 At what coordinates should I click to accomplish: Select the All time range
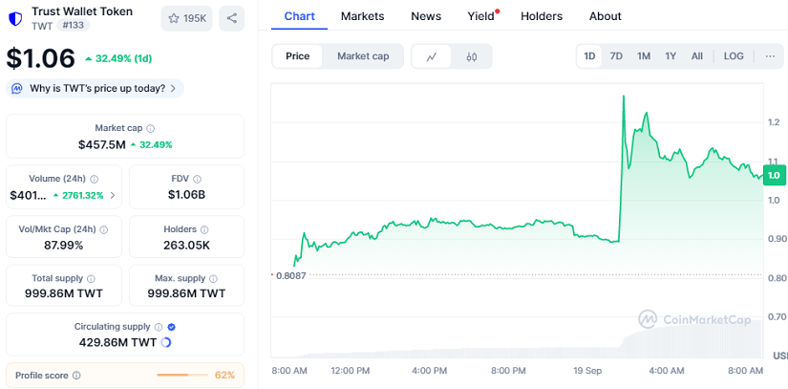697,56
